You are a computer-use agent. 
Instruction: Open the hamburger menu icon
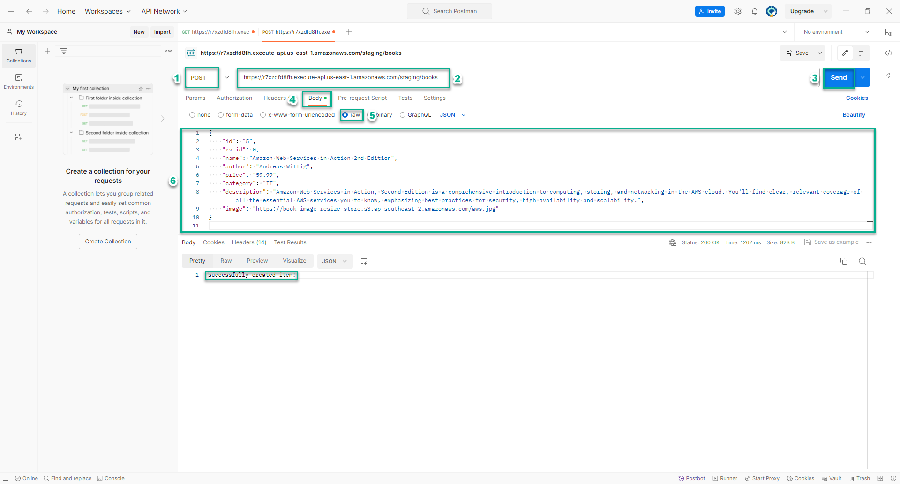11,11
